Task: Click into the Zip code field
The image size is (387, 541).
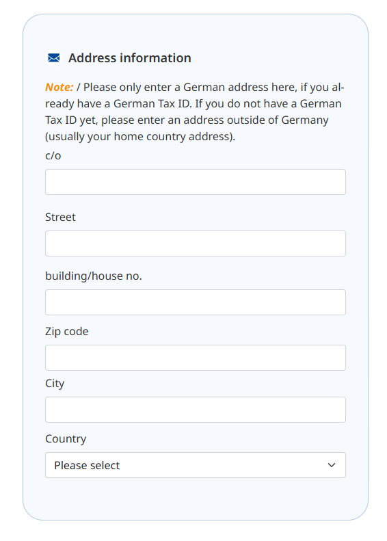Action: tap(196, 358)
